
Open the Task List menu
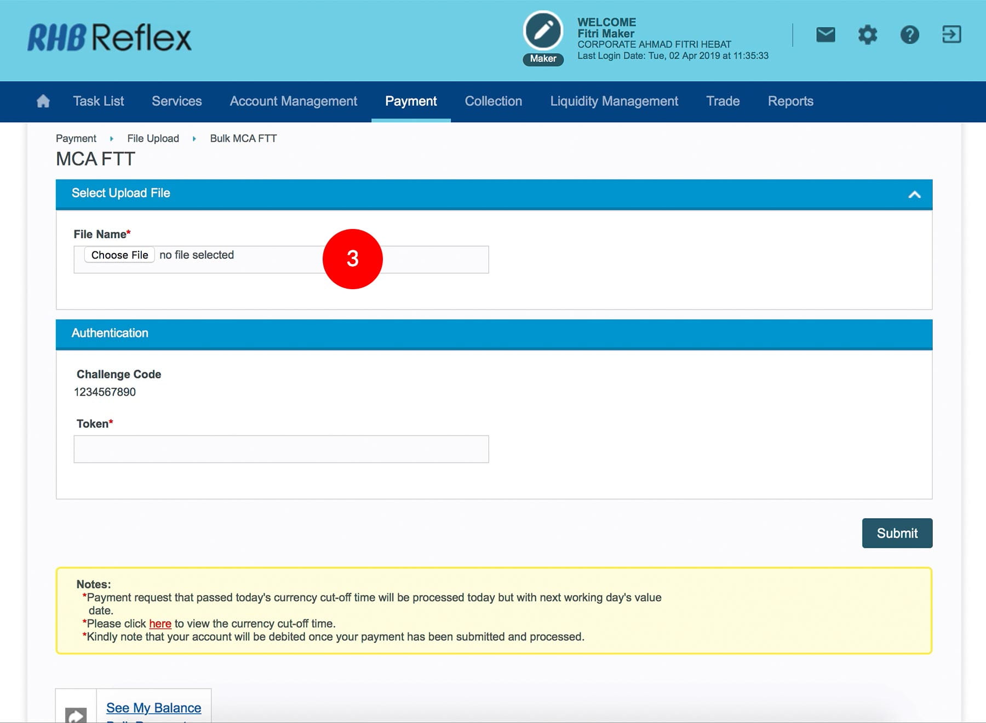click(x=99, y=101)
